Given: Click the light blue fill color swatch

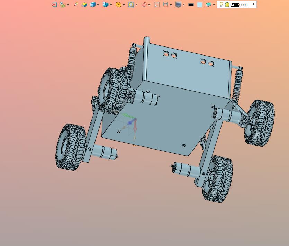Looking at the screenshot, I should coord(200,5).
